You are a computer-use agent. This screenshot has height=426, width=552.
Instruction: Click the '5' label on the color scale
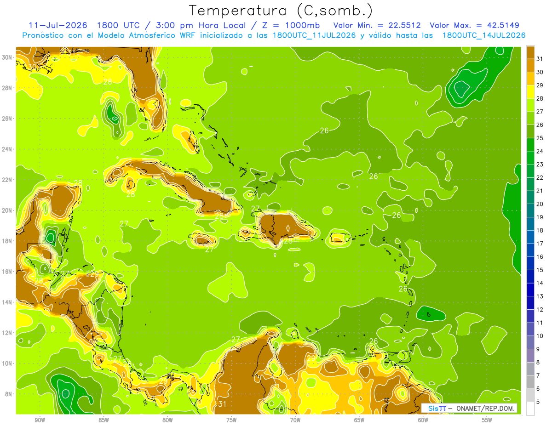[538, 402]
